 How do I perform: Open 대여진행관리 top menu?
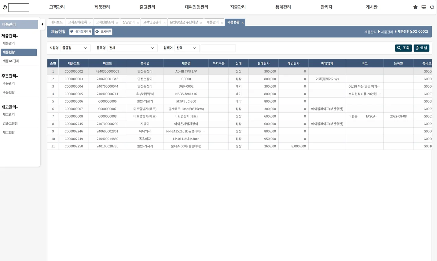196,7
